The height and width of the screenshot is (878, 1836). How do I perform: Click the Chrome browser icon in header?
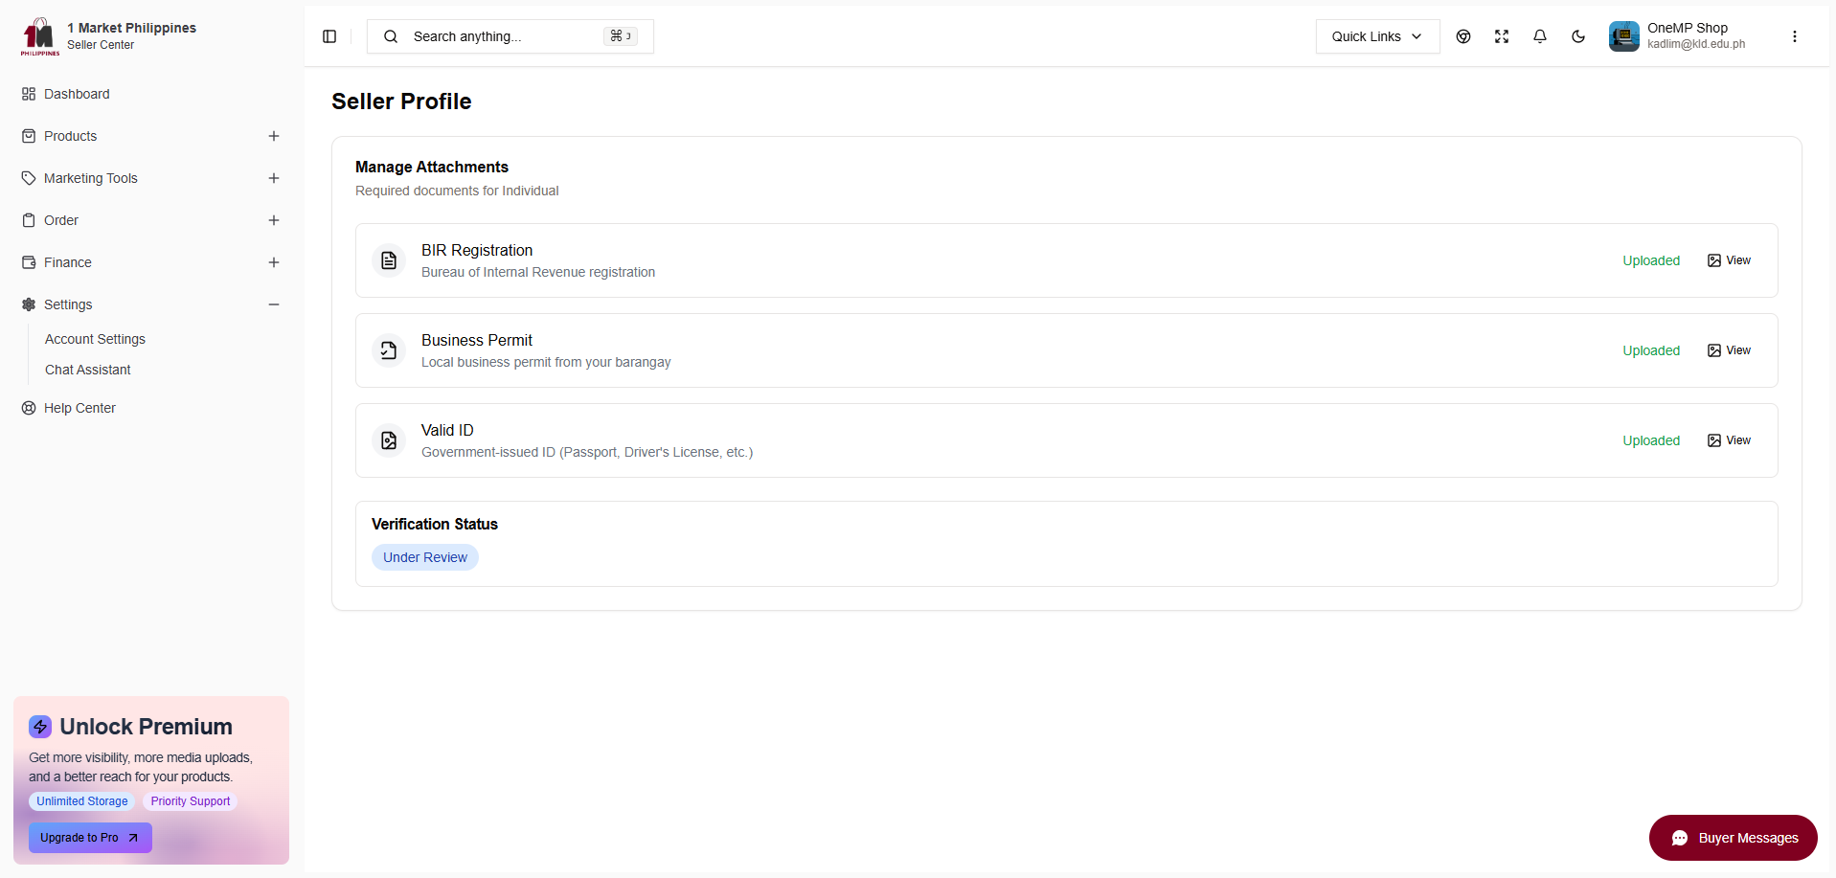click(1463, 36)
